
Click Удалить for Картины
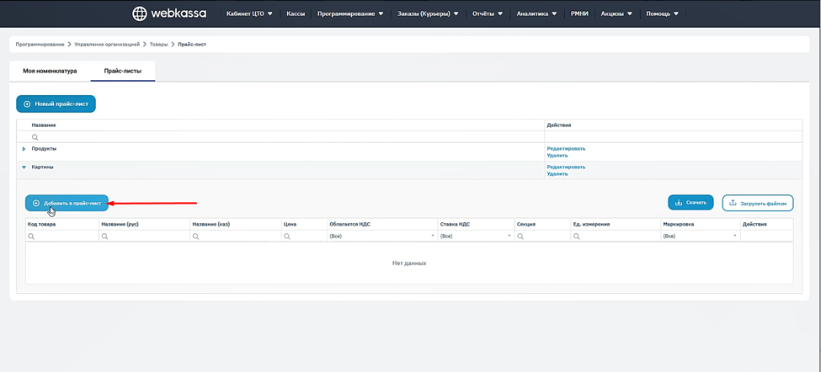(x=557, y=173)
